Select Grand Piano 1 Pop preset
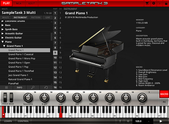Viewport: 169px width, 124px height. coord(25,67)
